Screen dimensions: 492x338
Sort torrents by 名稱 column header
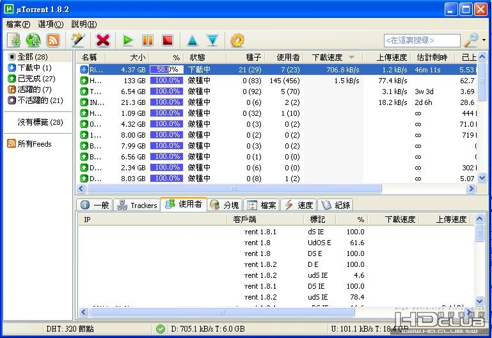(91, 58)
